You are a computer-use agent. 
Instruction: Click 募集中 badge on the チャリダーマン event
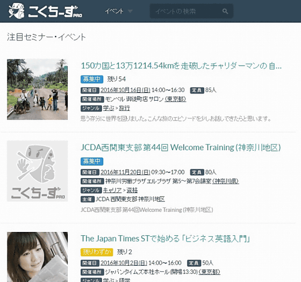click(92, 79)
